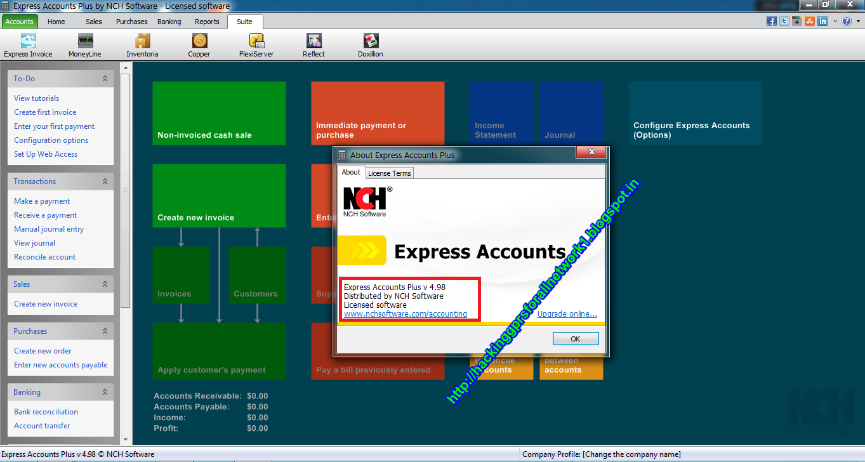Click the LinkedIn share icon
The height and width of the screenshot is (462, 865).
(822, 21)
